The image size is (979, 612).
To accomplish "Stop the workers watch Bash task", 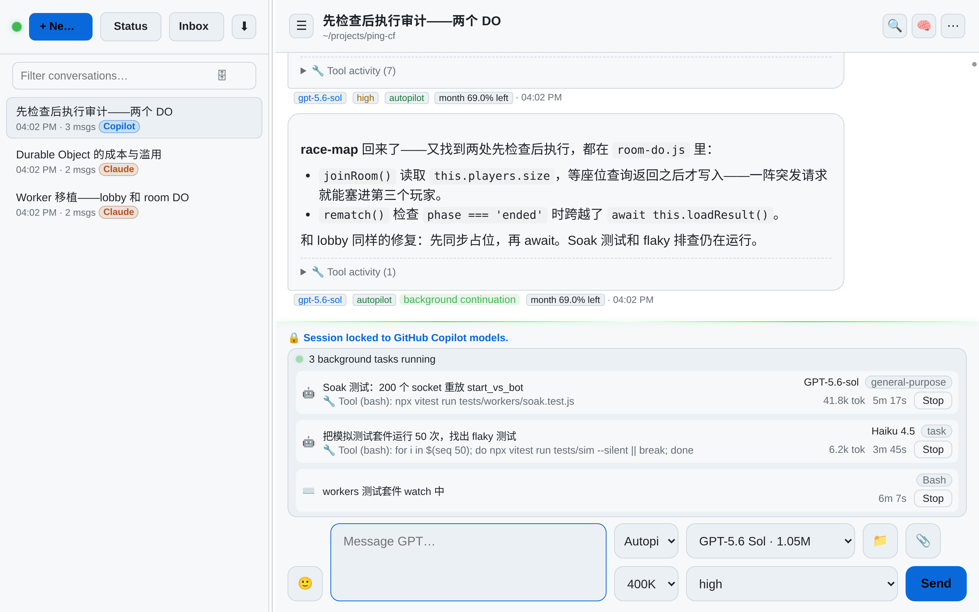I will [x=933, y=498].
